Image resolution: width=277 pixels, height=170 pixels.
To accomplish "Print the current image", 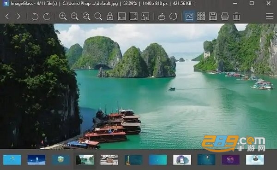I will (224, 17).
